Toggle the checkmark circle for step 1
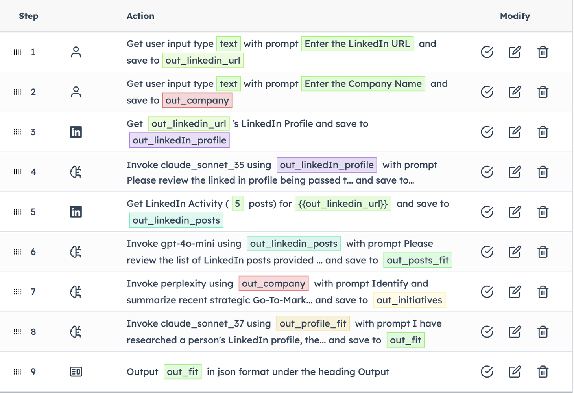574x393 pixels. pos(487,52)
